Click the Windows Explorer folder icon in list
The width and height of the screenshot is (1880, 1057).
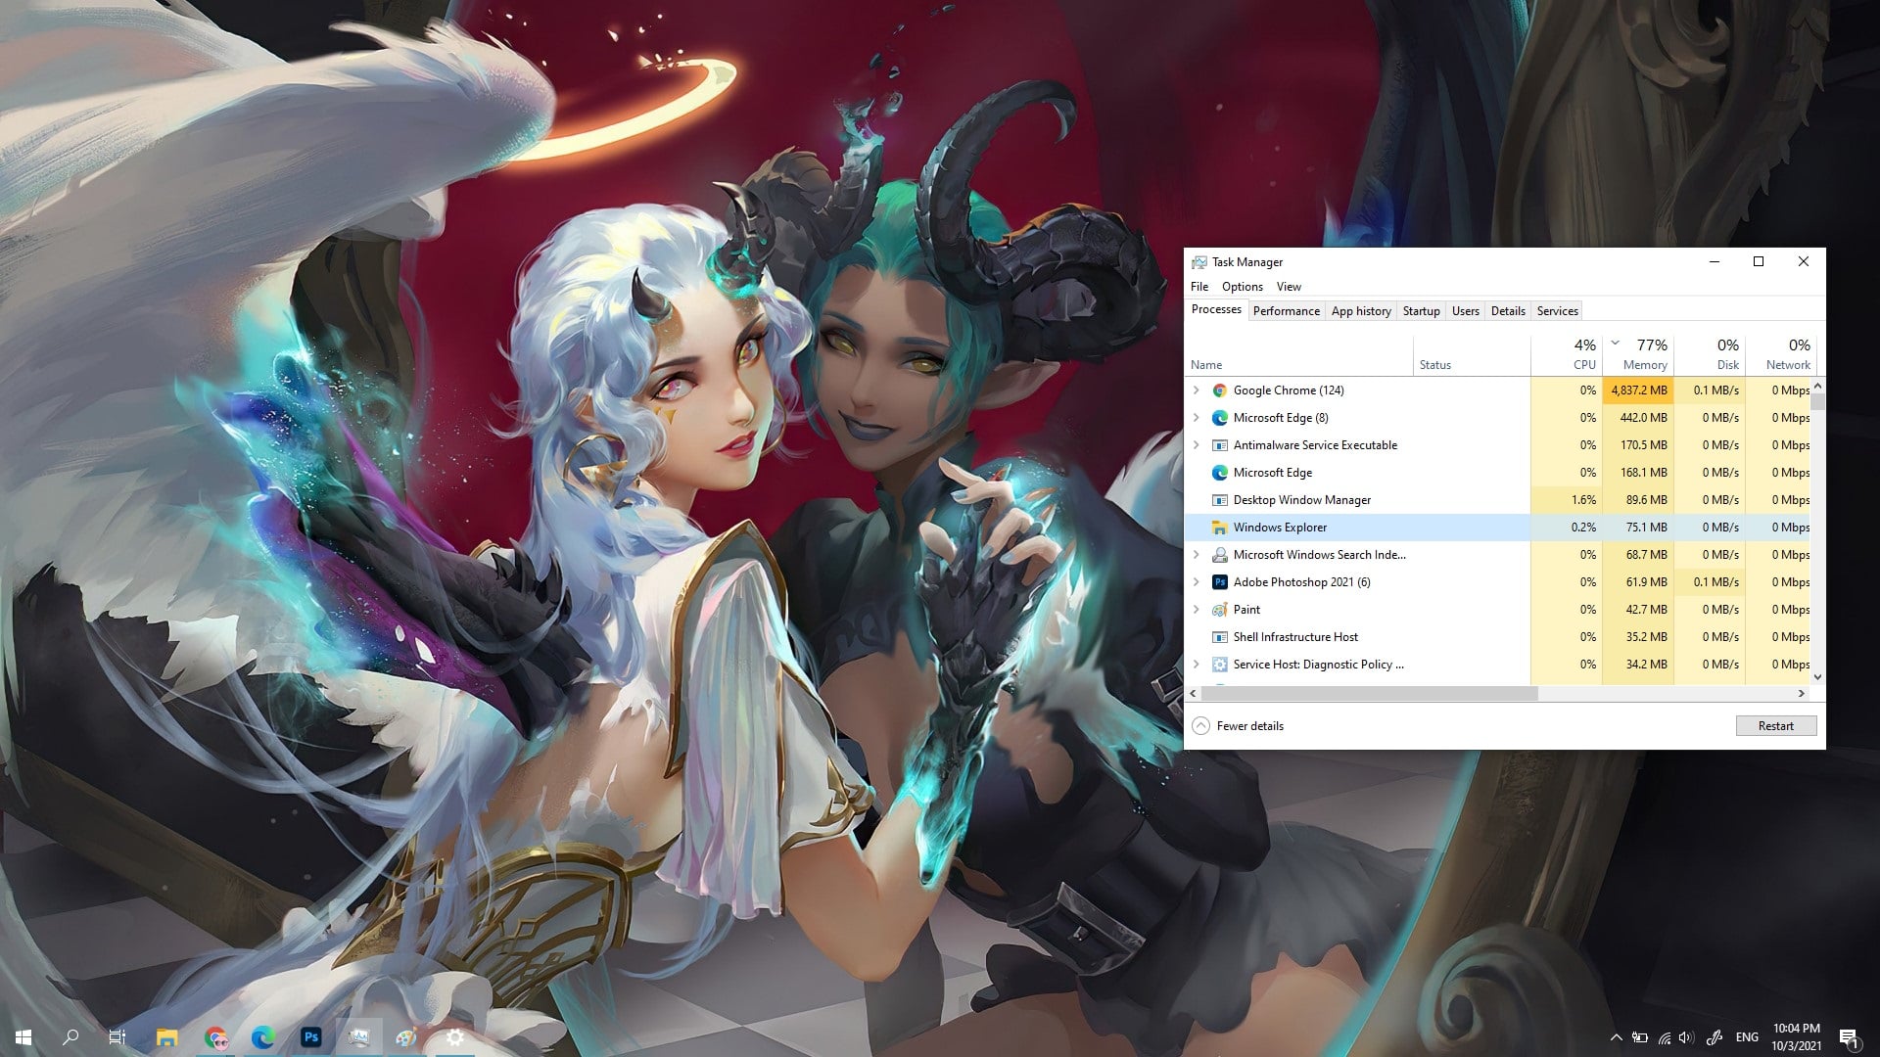(1219, 528)
